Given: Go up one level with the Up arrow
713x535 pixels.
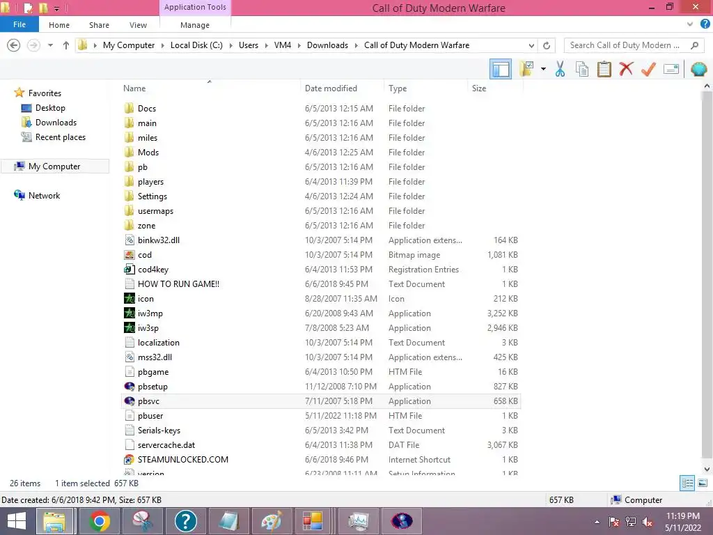Looking at the screenshot, I should (66, 45).
